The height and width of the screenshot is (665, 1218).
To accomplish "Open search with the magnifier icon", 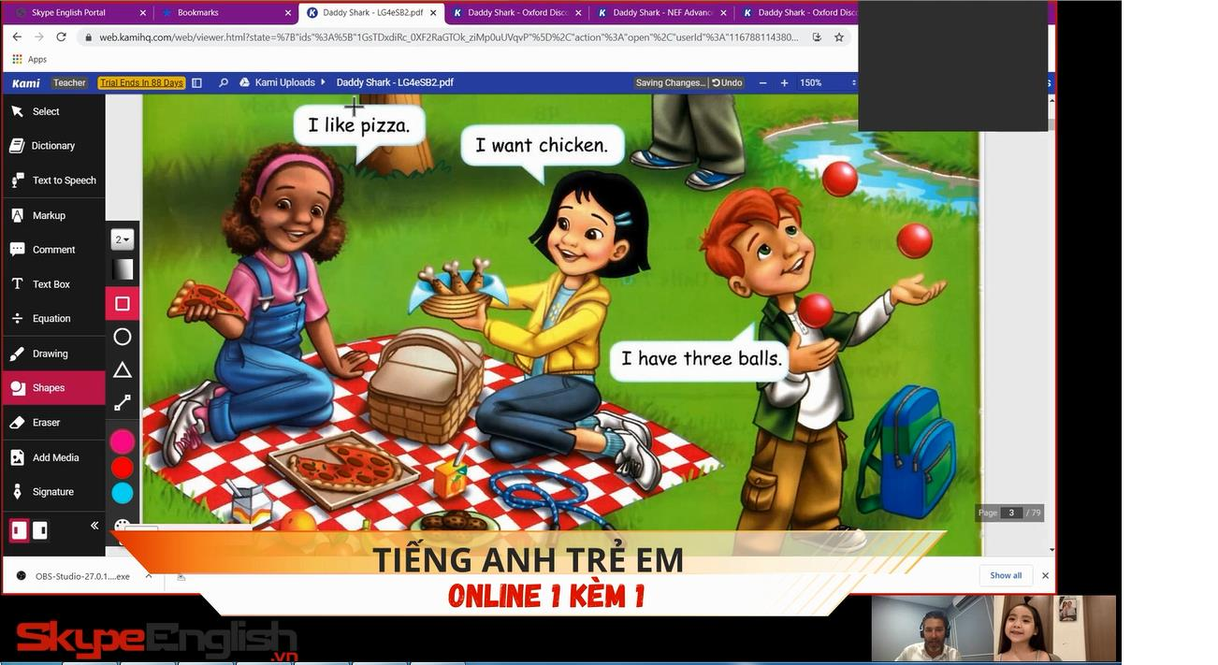I will 224,82.
